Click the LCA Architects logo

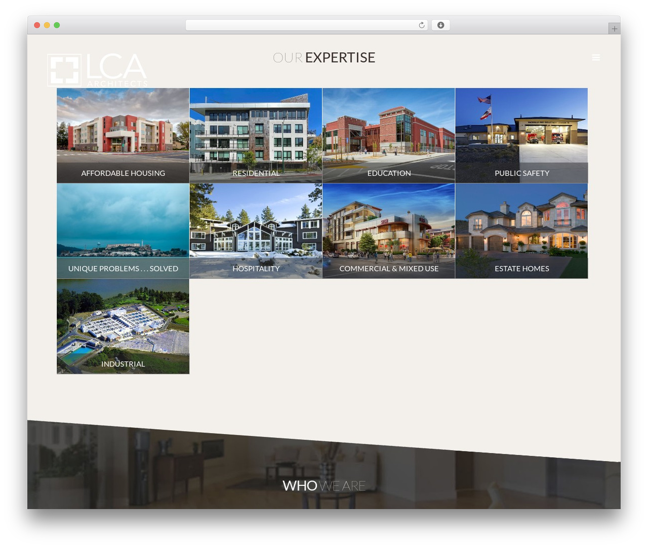tap(97, 69)
